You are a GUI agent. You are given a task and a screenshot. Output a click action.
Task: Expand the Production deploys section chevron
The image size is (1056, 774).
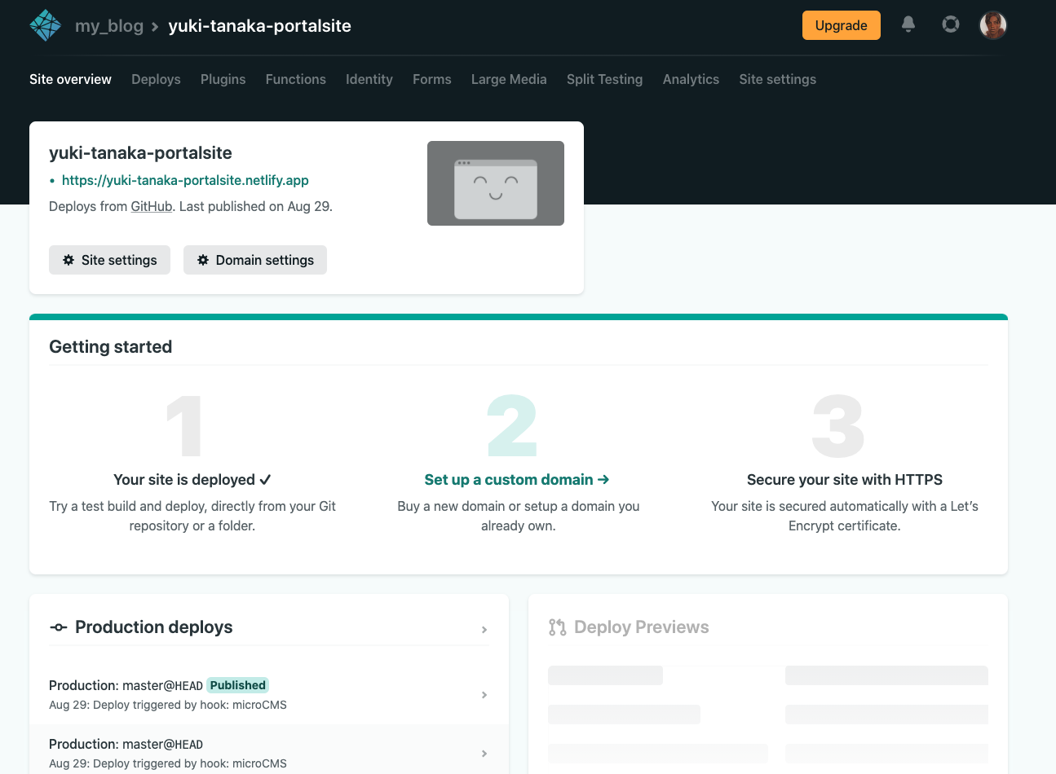[x=484, y=630]
